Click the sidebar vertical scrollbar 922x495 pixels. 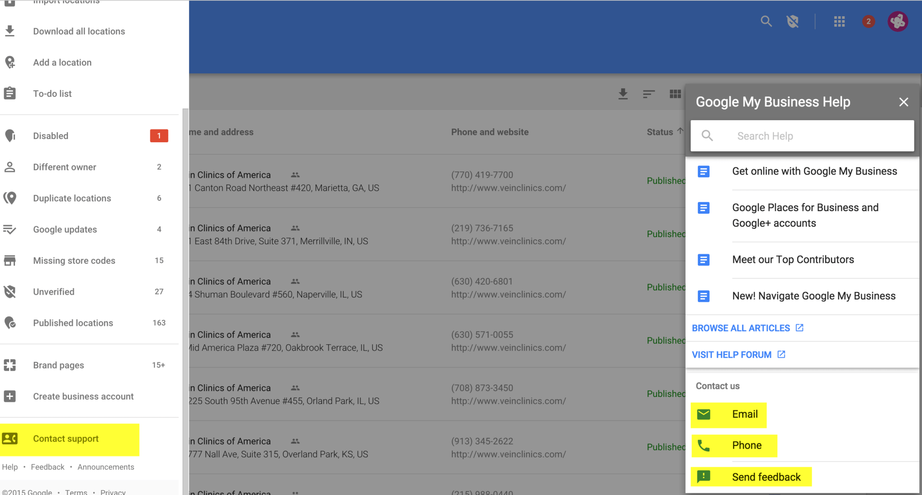(x=185, y=301)
